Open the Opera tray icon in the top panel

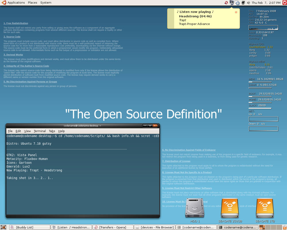tap(226, 3)
